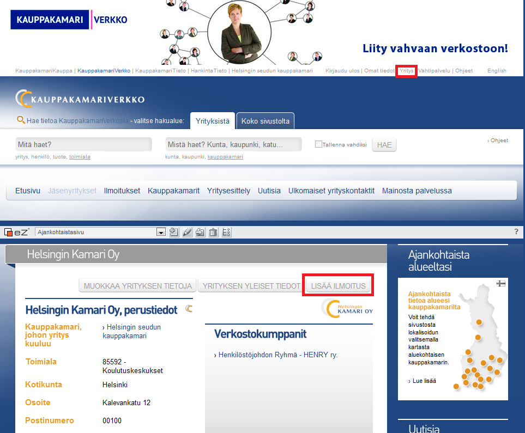Click the toimiala link under the search field

click(80, 157)
